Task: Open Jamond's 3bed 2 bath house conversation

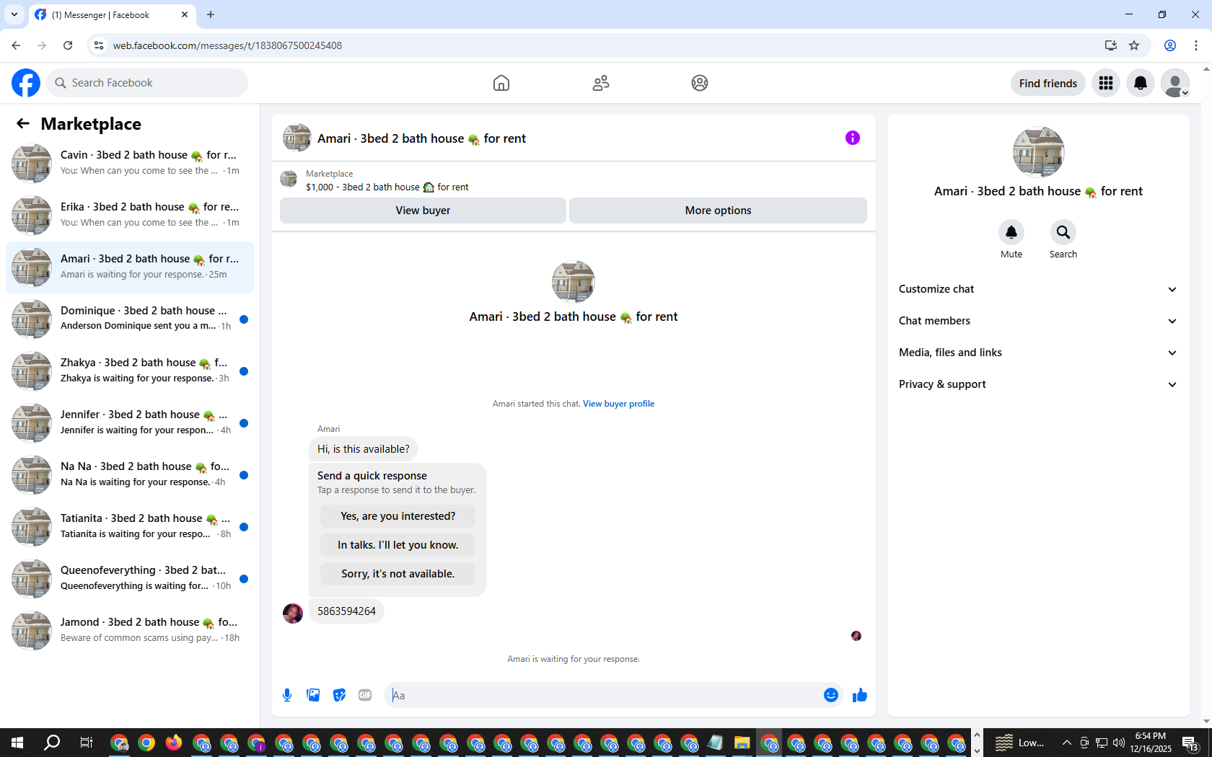Action: tap(130, 631)
